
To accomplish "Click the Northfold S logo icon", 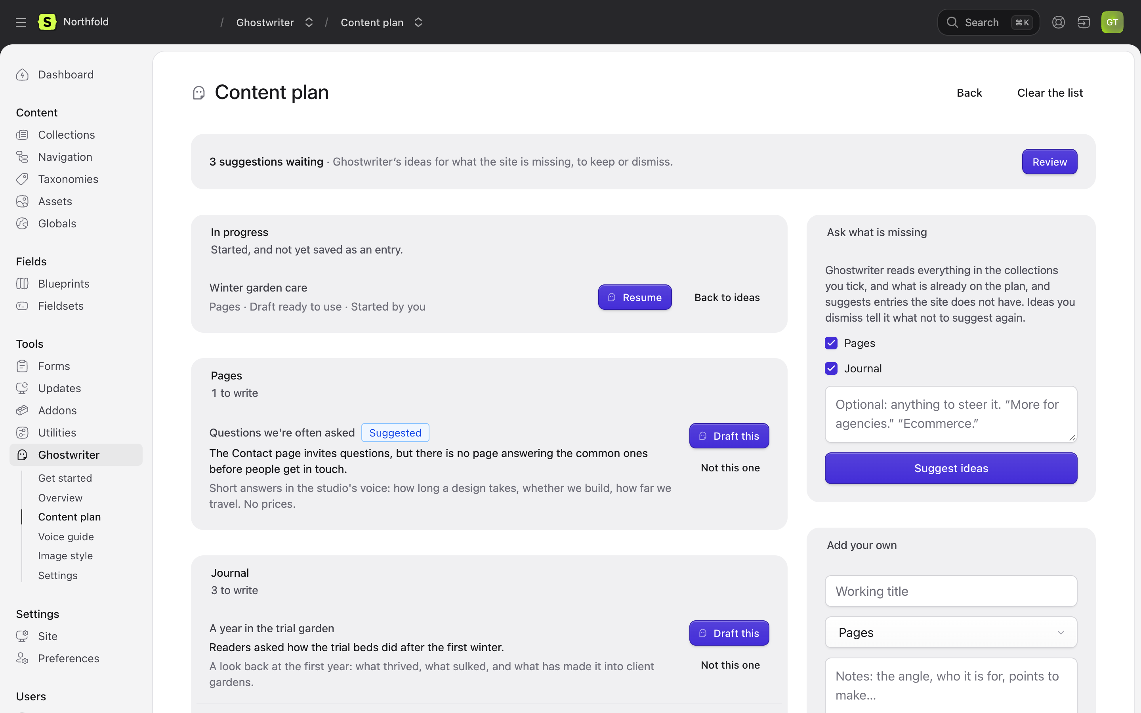I will (47, 22).
